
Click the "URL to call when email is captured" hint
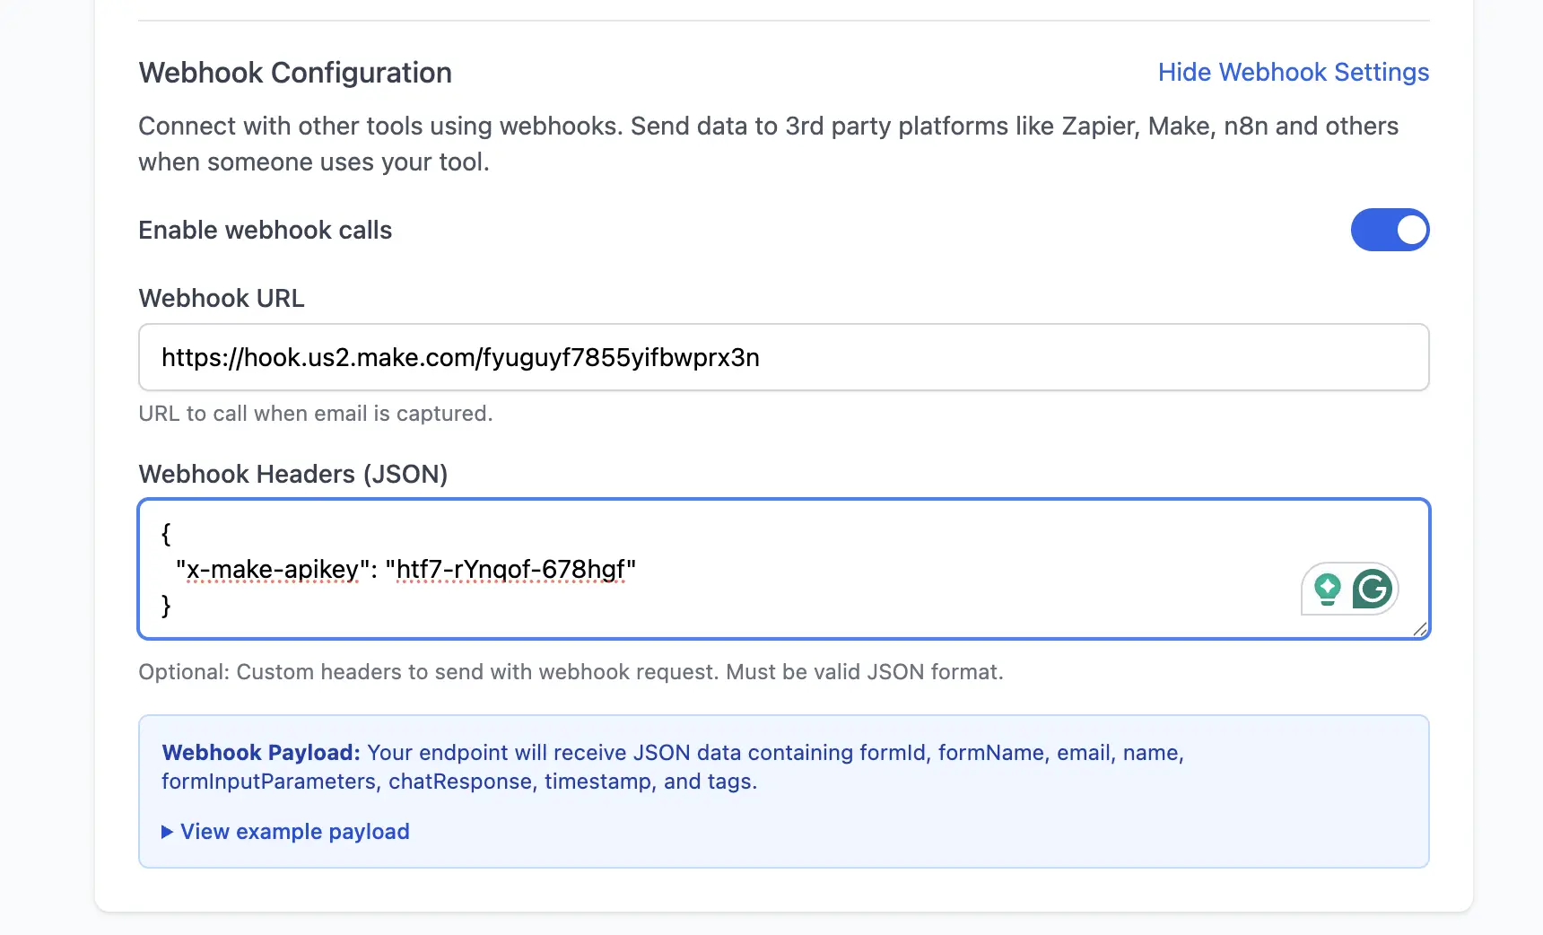coord(316,414)
